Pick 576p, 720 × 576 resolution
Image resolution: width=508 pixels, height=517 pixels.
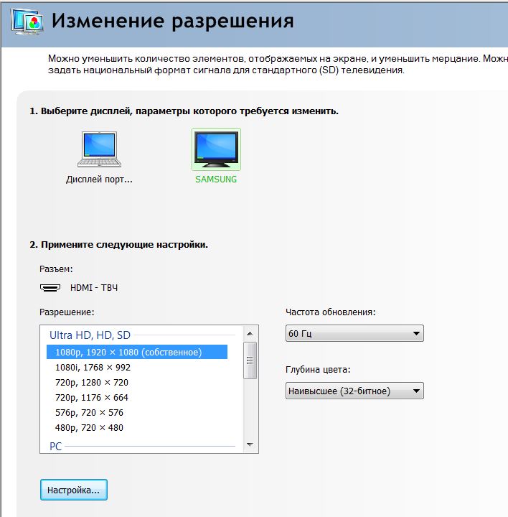89,412
